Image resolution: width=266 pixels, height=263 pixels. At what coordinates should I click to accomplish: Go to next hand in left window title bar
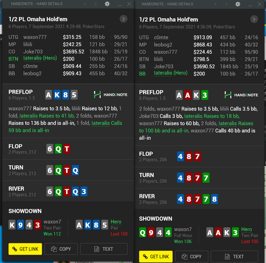(x=96, y=4)
